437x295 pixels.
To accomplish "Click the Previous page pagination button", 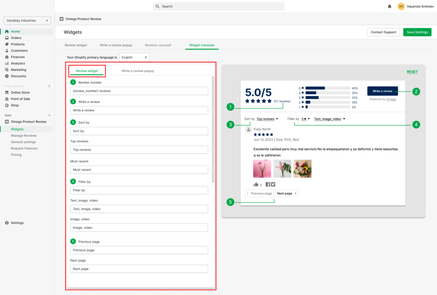I will (x=259, y=194).
